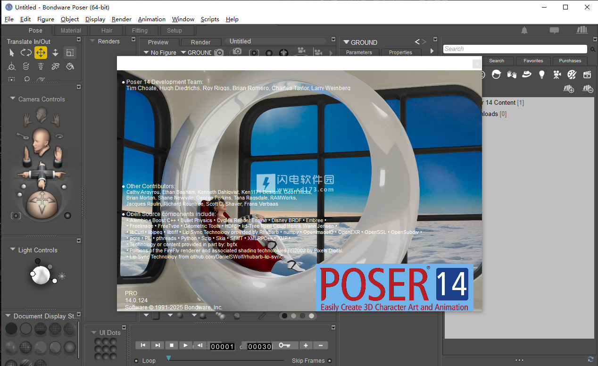Open the Animation menu
Image resolution: width=598 pixels, height=366 pixels.
[x=151, y=19]
